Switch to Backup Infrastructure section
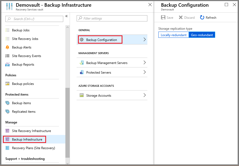 [x=24, y=139]
